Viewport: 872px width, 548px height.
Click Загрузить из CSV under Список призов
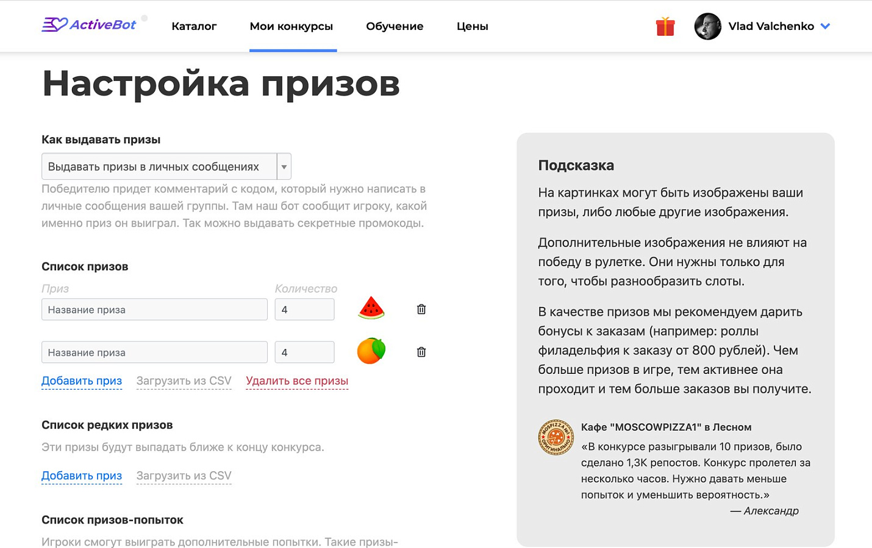pyautogui.click(x=184, y=381)
